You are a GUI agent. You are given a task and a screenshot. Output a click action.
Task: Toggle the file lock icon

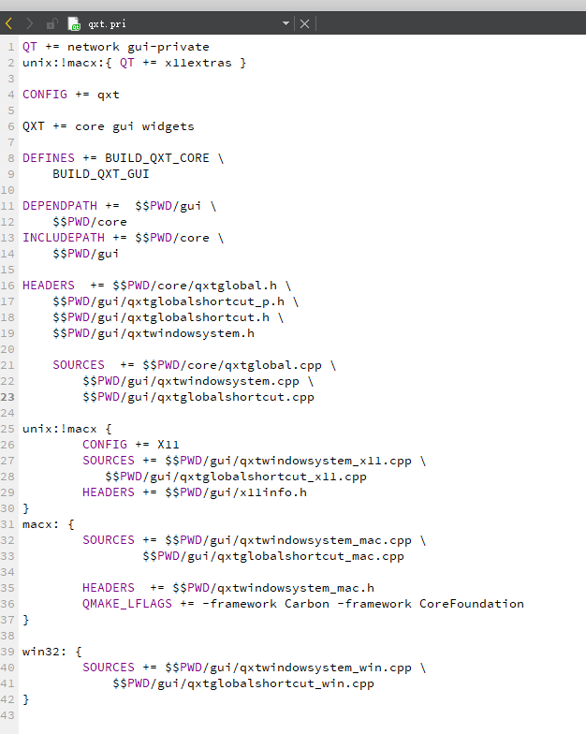coord(52,23)
